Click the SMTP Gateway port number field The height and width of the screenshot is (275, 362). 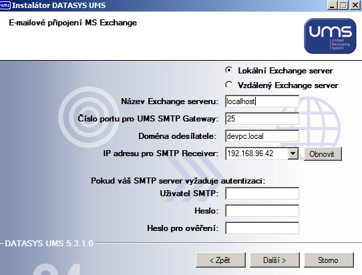tap(262, 119)
